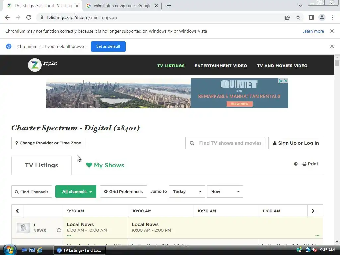Viewport: 340px width, 255px height.
Task: Click Find Channels button
Action: (32, 192)
